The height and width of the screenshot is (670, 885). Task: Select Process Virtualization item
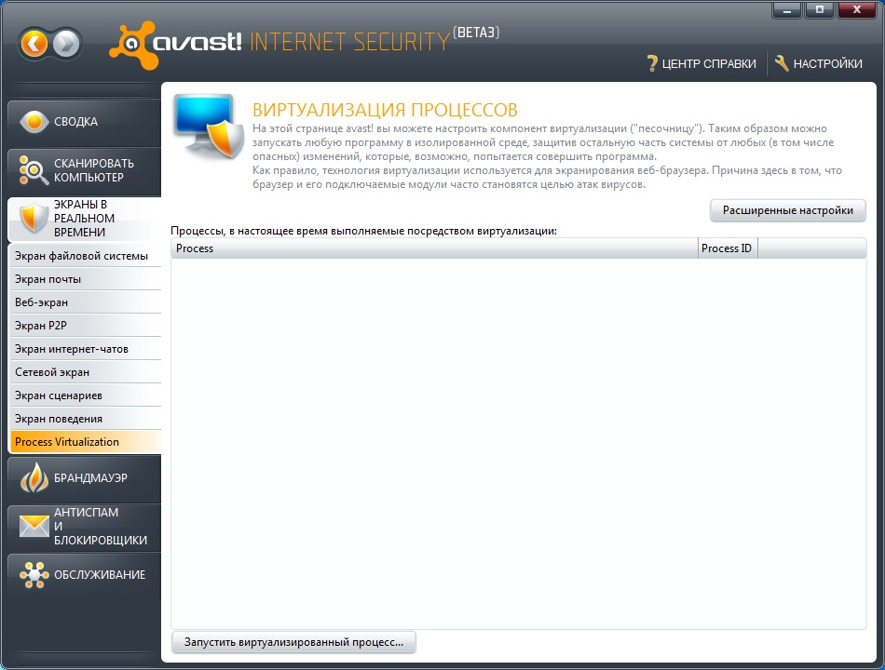click(x=86, y=442)
